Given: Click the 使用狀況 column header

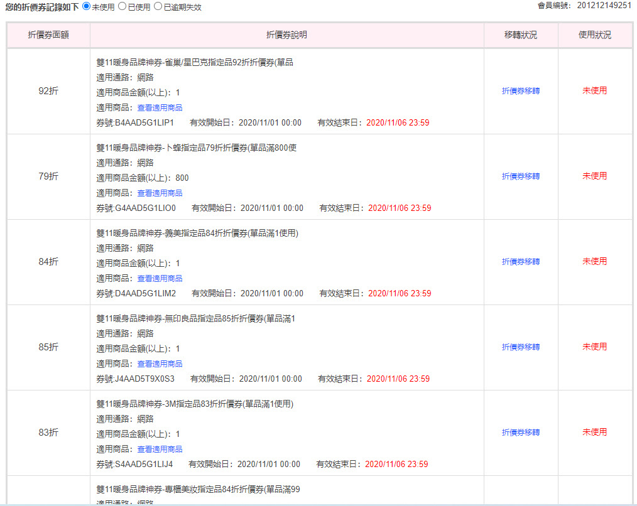Looking at the screenshot, I should tap(595, 35).
